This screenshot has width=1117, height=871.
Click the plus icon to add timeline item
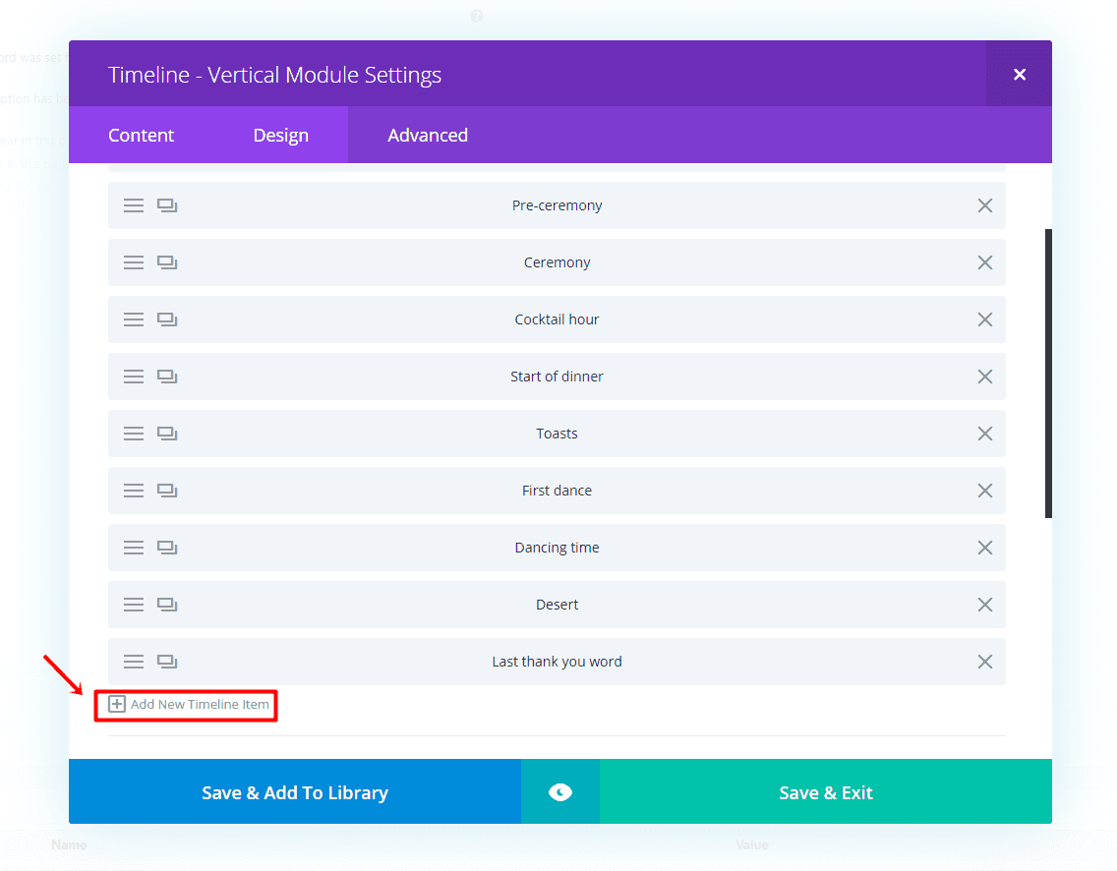click(x=117, y=705)
